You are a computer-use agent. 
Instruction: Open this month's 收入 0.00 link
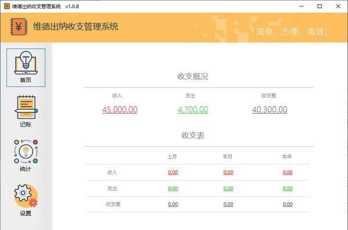tap(228, 172)
